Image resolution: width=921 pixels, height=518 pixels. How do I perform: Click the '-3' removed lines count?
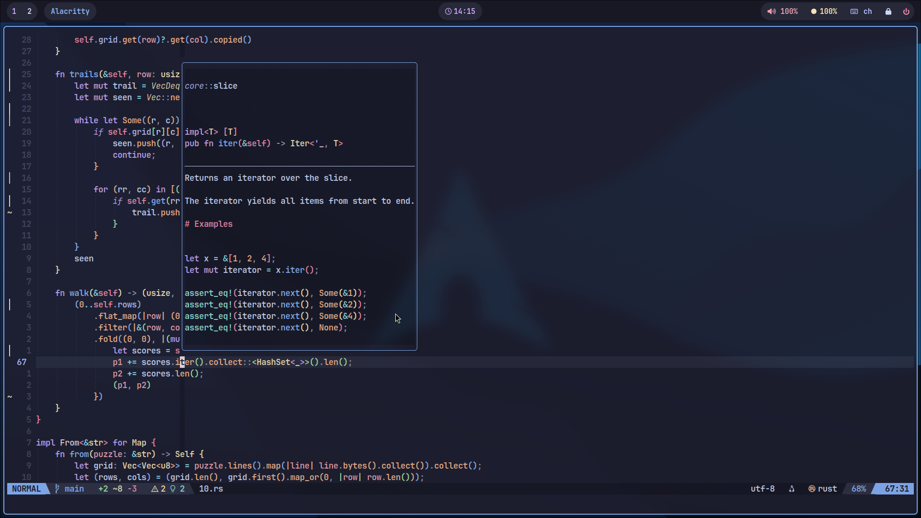pos(132,489)
